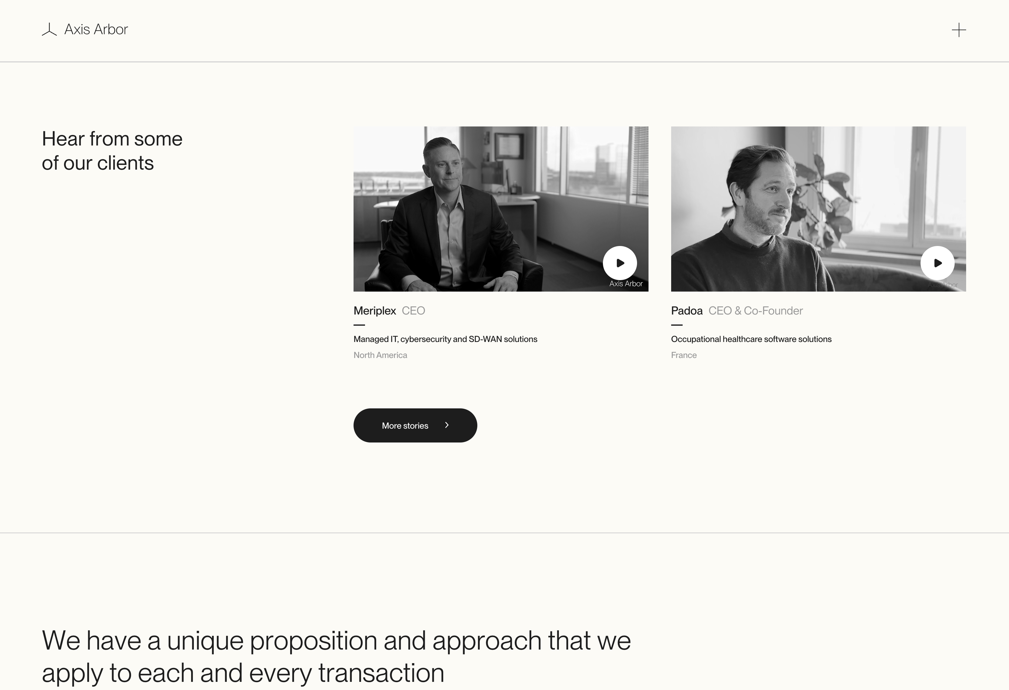
Task: Click the 'unique proposition and approach' heading
Action: click(x=336, y=656)
